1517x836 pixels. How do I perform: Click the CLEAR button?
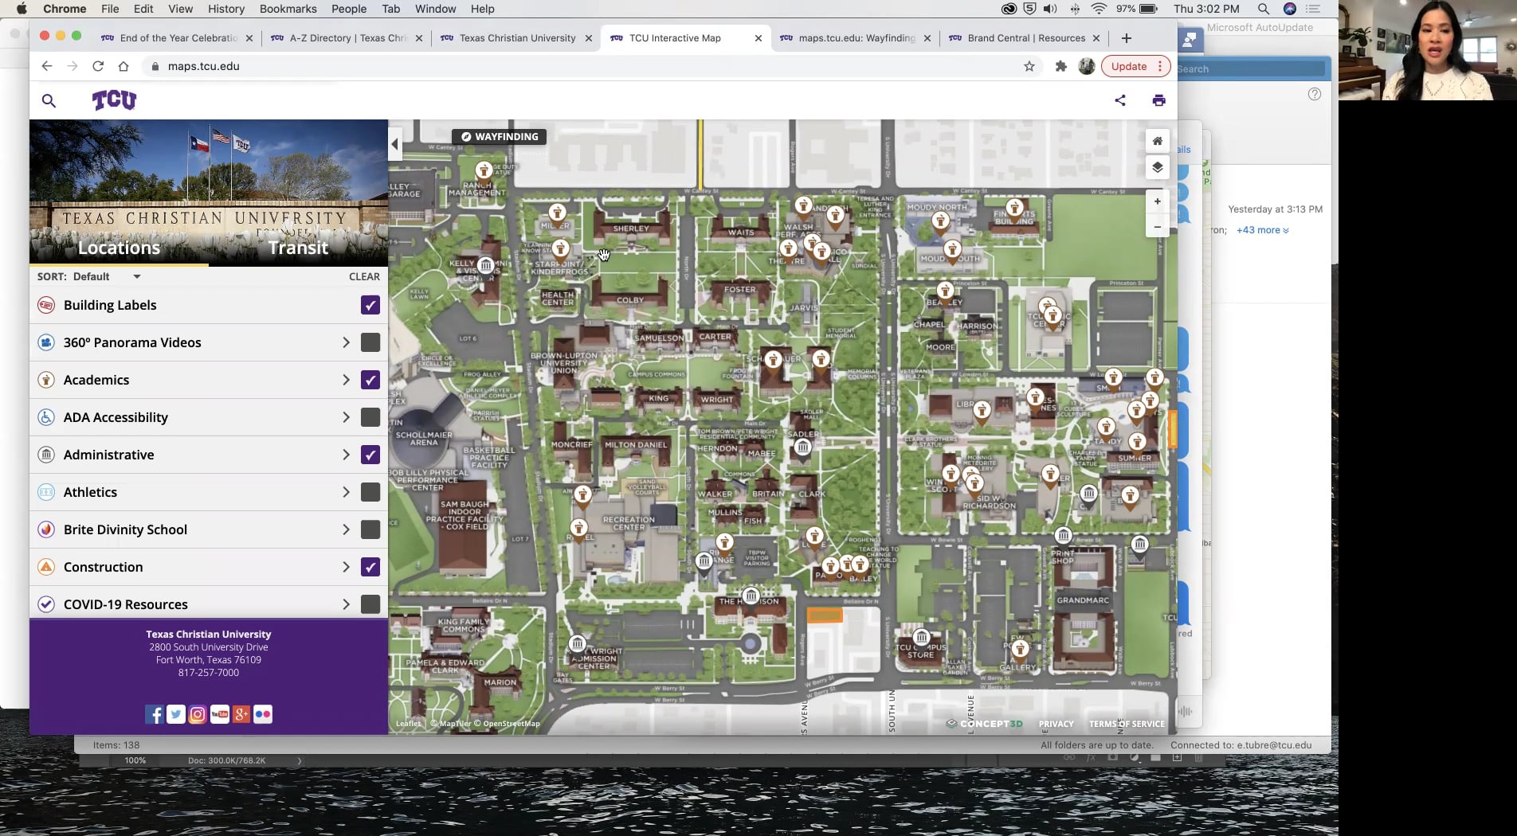pos(364,276)
